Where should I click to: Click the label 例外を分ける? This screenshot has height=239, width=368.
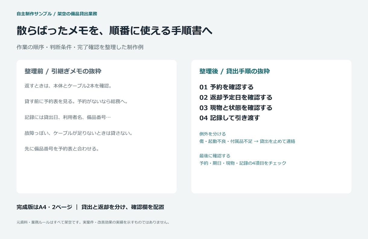pyautogui.click(x=213, y=134)
